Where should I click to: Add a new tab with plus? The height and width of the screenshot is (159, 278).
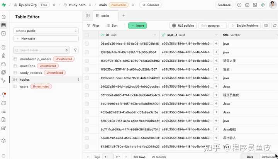pyautogui.click(x=124, y=15)
